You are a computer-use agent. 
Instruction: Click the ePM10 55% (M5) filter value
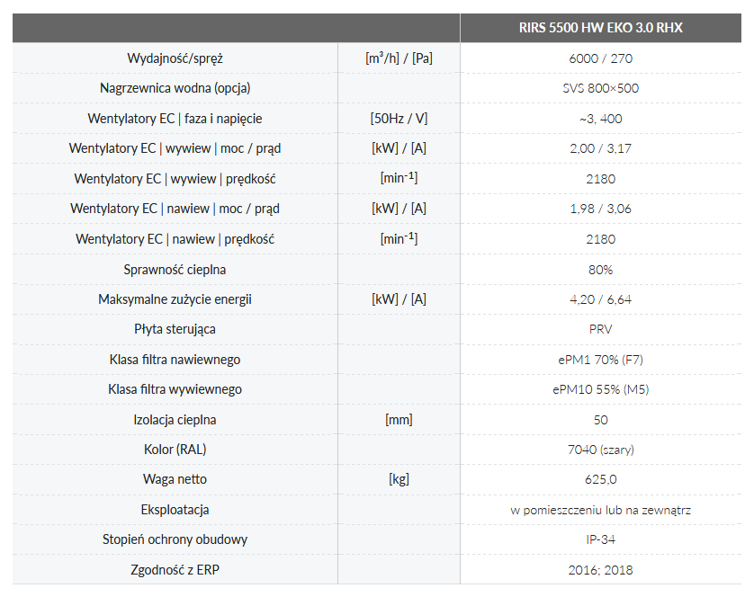click(601, 389)
